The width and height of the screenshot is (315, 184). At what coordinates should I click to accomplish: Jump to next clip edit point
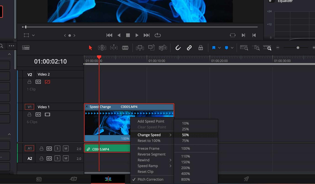coord(243,35)
